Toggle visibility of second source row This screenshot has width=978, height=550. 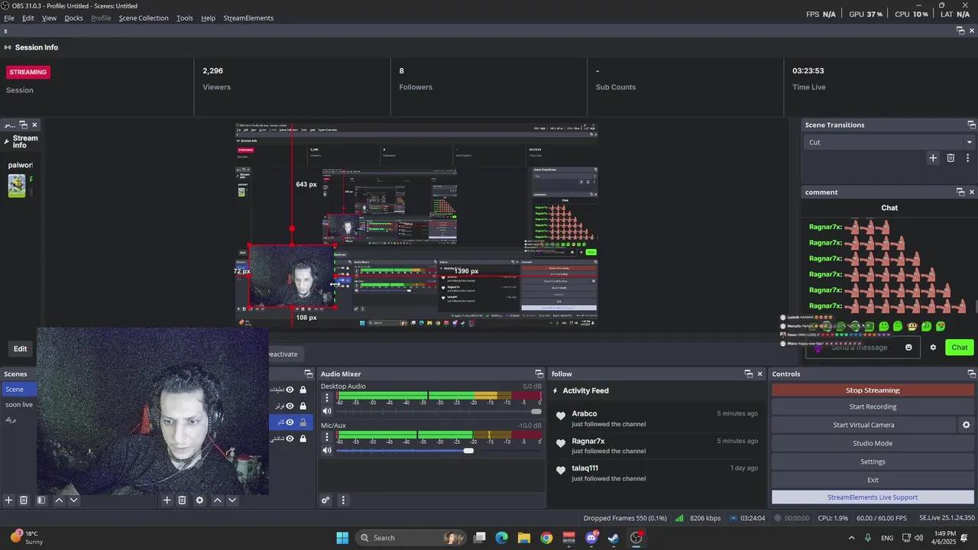(x=290, y=406)
